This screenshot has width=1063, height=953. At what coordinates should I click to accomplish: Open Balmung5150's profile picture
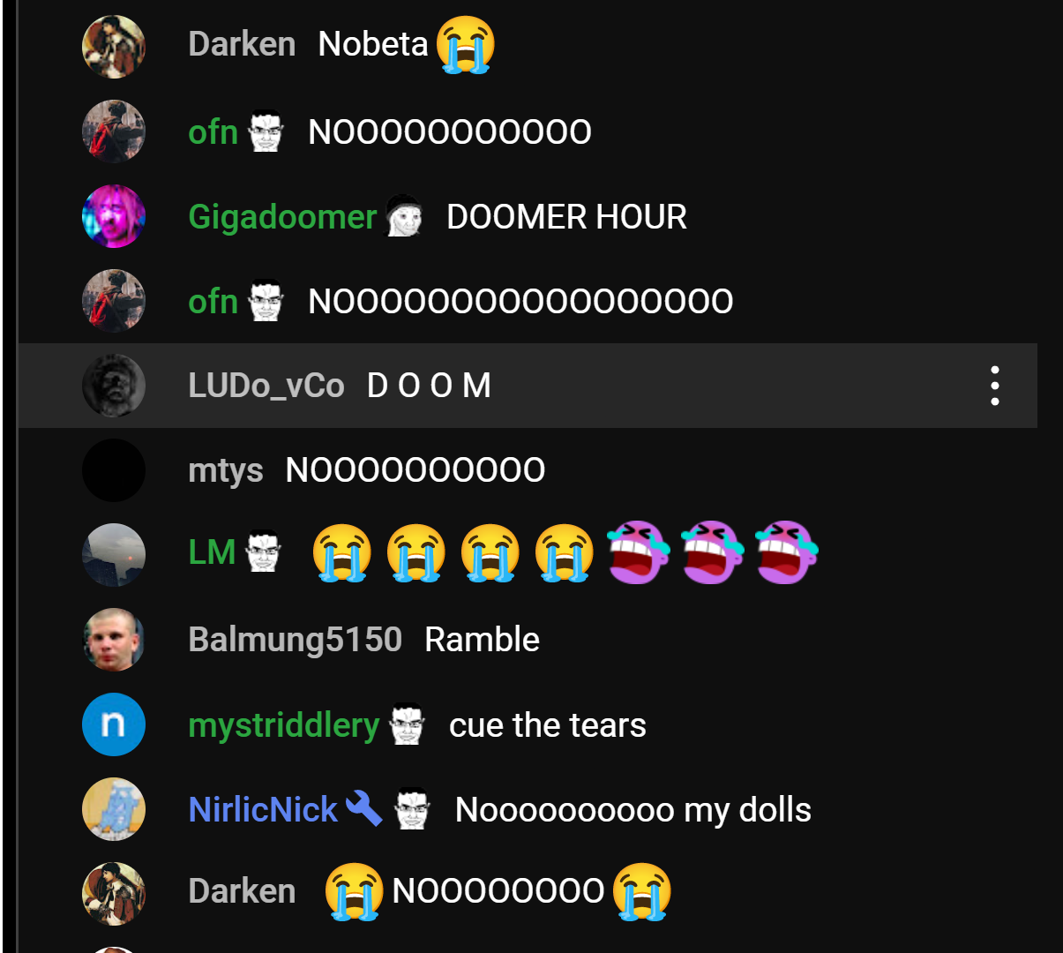[114, 640]
